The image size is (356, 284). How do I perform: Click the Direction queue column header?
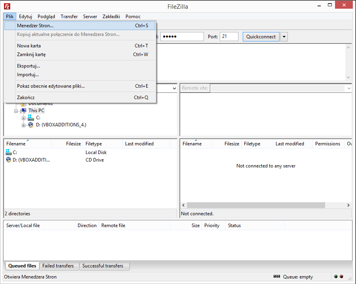(87, 226)
